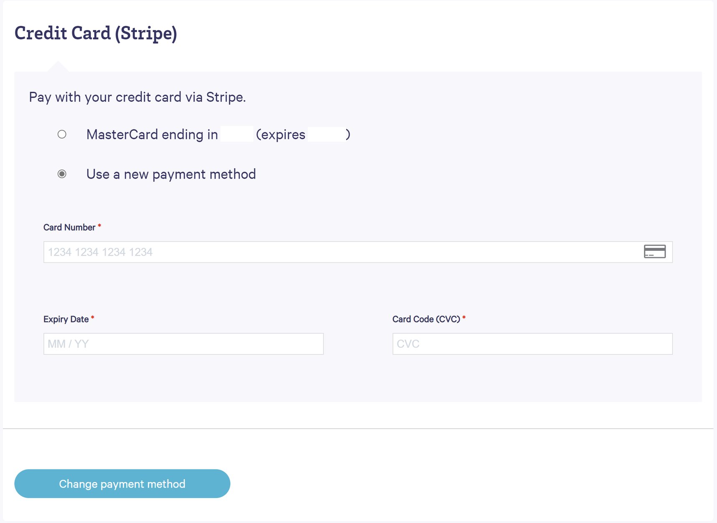717x523 pixels.
Task: Focus the Card Number input field
Action: pos(334,252)
